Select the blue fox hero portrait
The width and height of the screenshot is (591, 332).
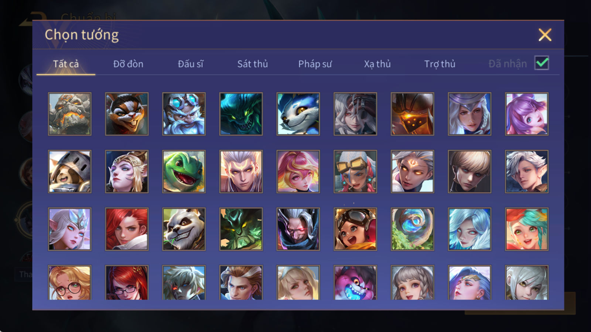(x=298, y=114)
